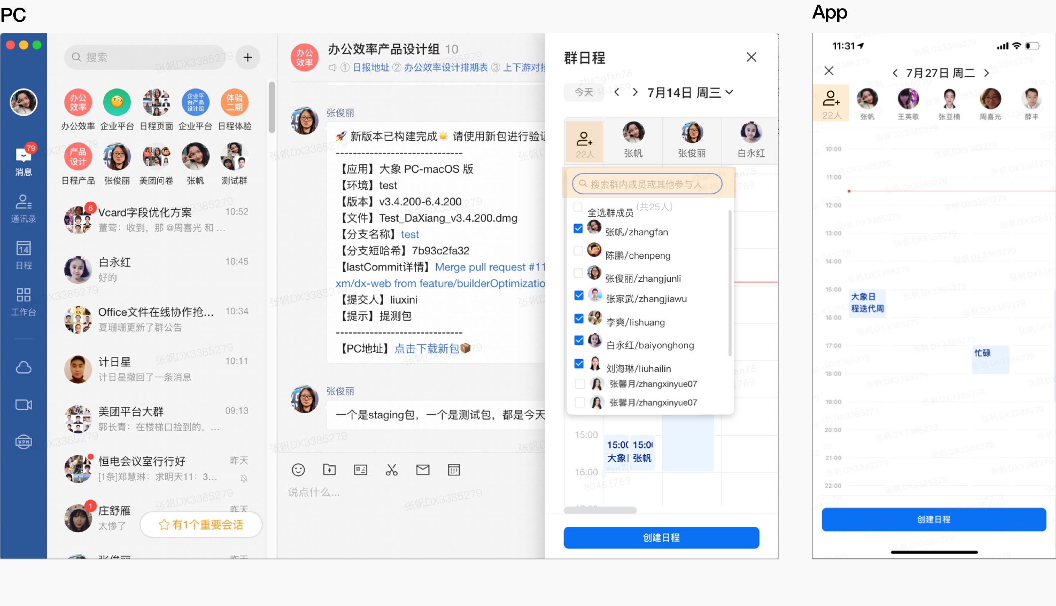Open the 美团平台大群 conversation
The width and height of the screenshot is (1056, 606).
(x=157, y=419)
